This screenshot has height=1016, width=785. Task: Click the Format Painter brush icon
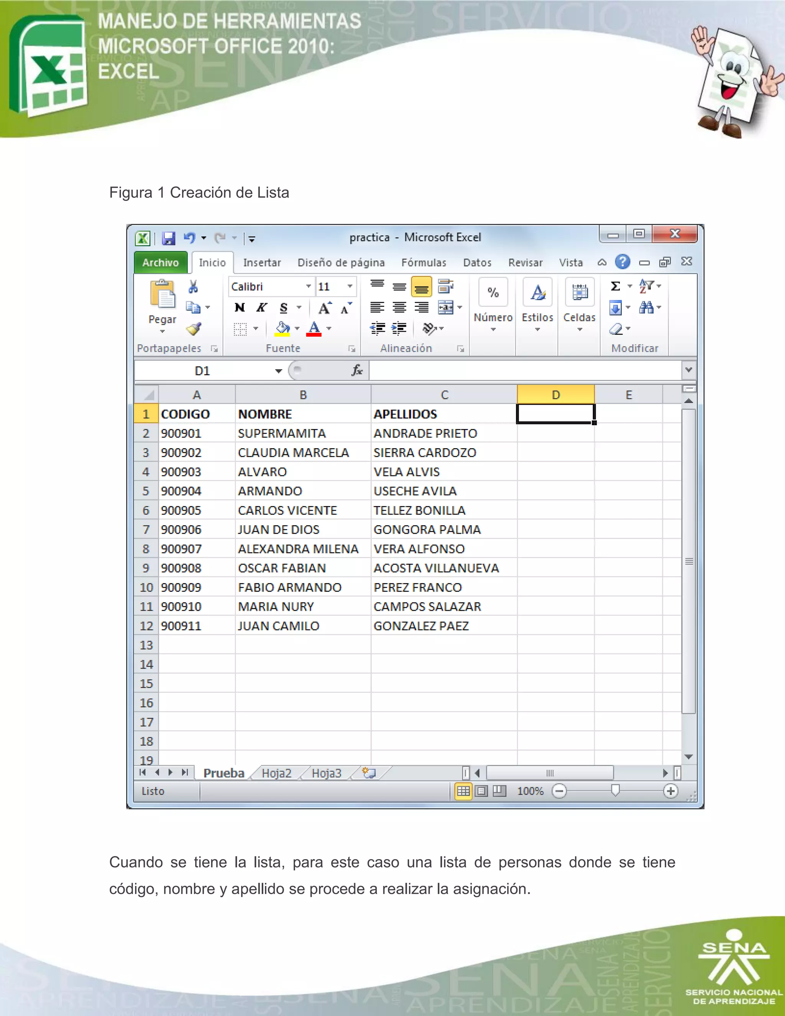click(x=194, y=329)
